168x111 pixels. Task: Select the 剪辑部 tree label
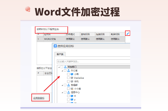(74, 85)
